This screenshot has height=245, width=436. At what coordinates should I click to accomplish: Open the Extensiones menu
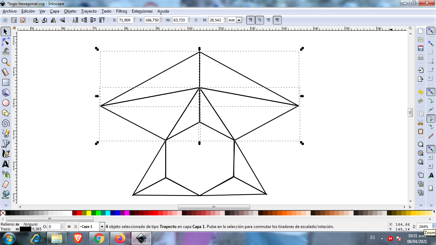click(142, 11)
